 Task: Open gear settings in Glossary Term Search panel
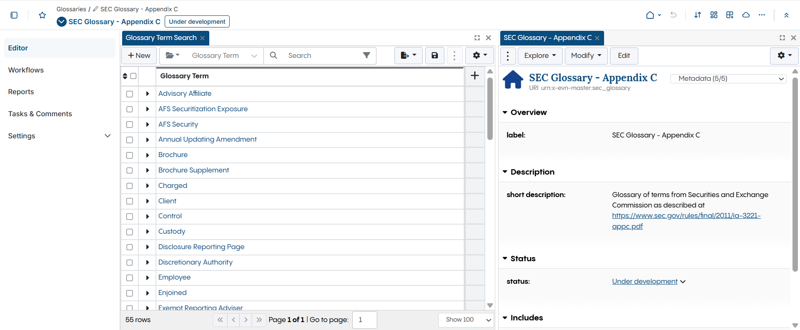pyautogui.click(x=480, y=55)
